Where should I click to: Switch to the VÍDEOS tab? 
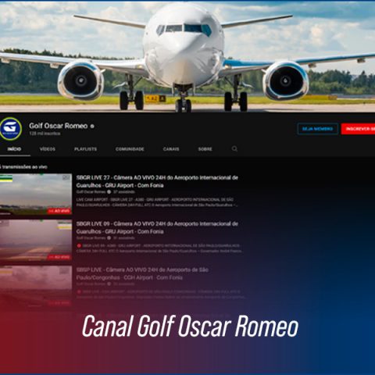(x=48, y=149)
